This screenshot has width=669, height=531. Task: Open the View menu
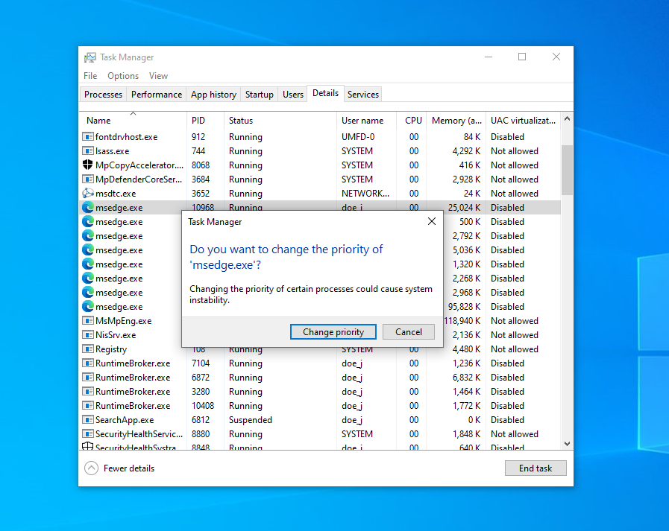coord(158,76)
